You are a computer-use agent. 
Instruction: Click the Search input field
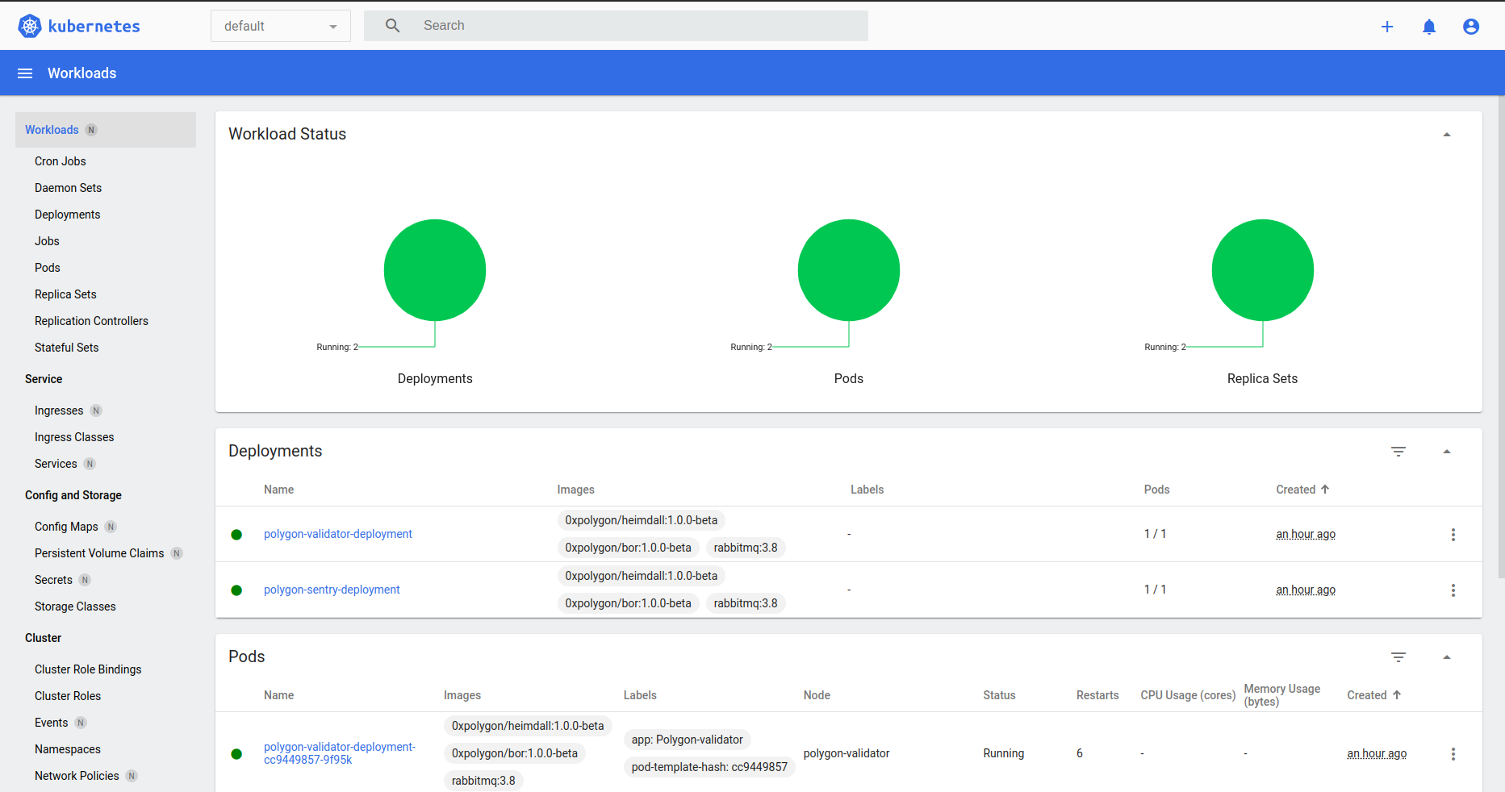point(638,26)
